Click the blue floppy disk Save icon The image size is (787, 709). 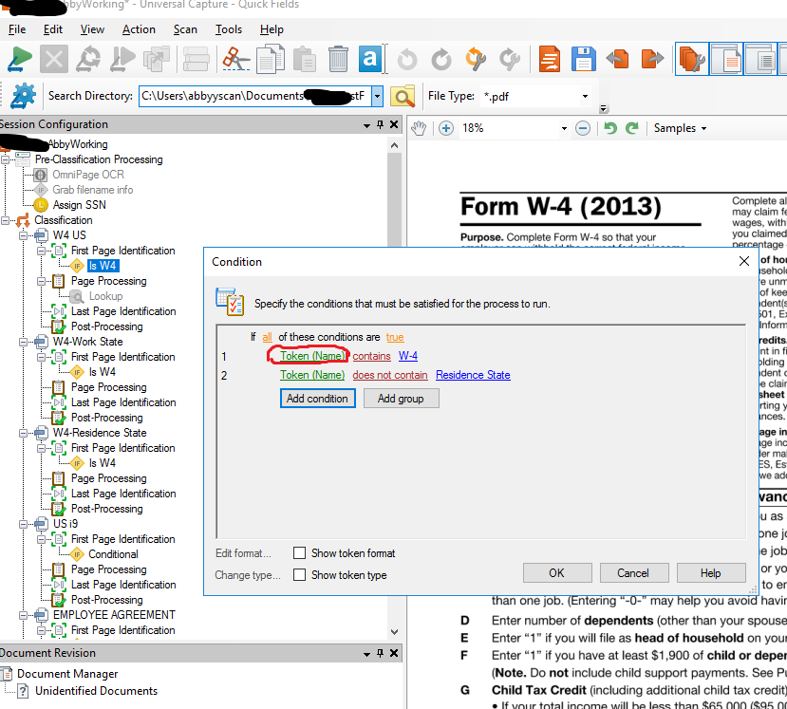(x=370, y=60)
